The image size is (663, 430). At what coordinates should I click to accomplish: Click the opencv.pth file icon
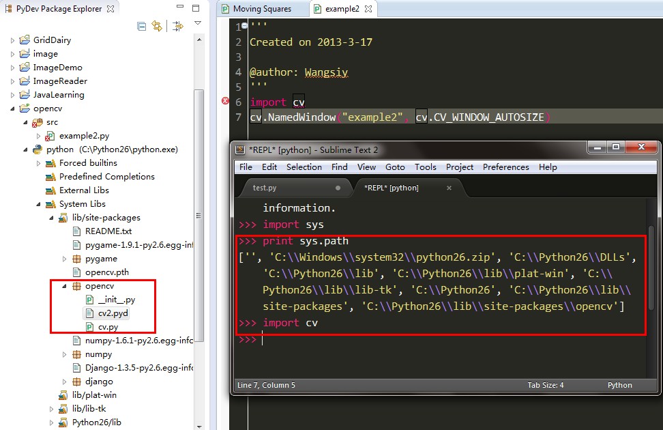[x=76, y=272]
